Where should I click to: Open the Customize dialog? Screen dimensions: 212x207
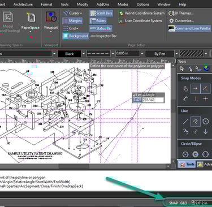(x=181, y=21)
